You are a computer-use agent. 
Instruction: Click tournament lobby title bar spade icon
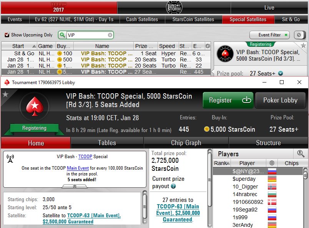pyautogui.click(x=7, y=82)
